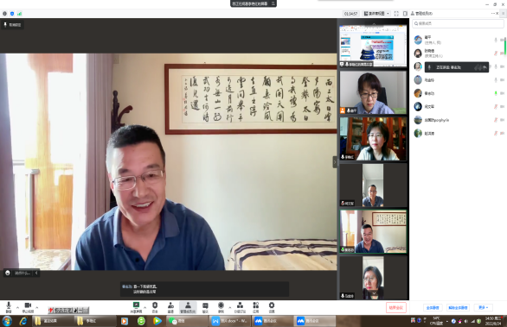Image resolution: width=507 pixels, height=327 pixels.
Task: Toggle the green active mic of fifth member
Action: click(x=496, y=93)
